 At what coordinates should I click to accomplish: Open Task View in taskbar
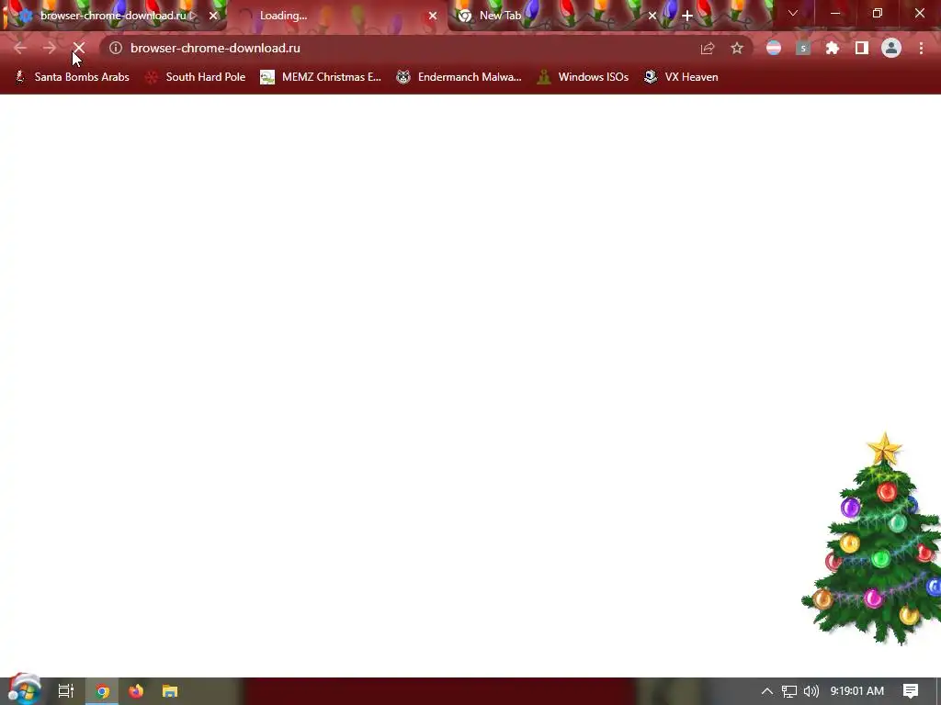[x=66, y=691]
